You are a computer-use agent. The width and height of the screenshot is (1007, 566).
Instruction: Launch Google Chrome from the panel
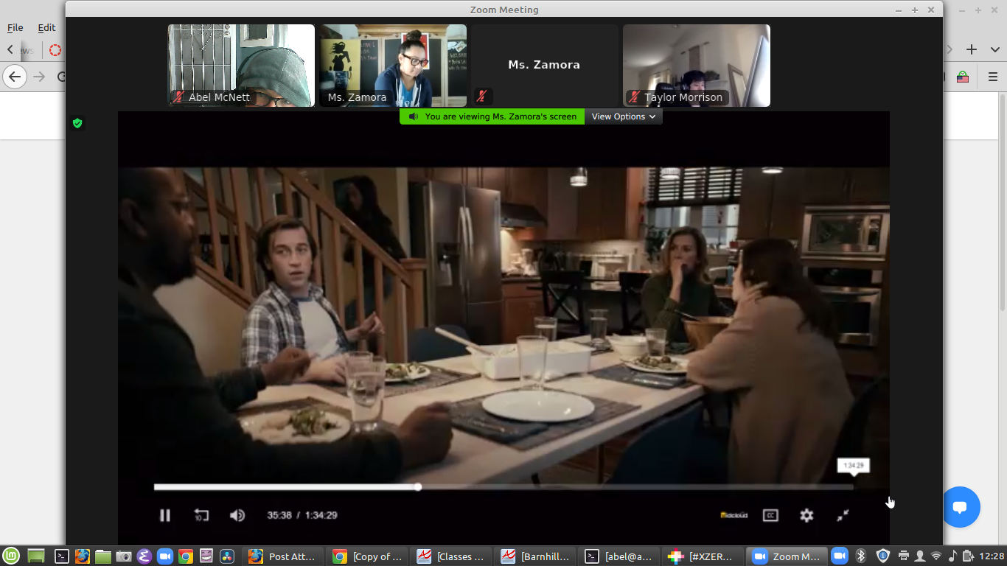click(x=186, y=556)
